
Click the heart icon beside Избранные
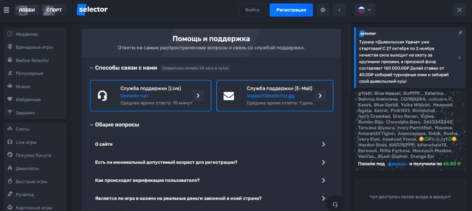pyautogui.click(x=10, y=99)
